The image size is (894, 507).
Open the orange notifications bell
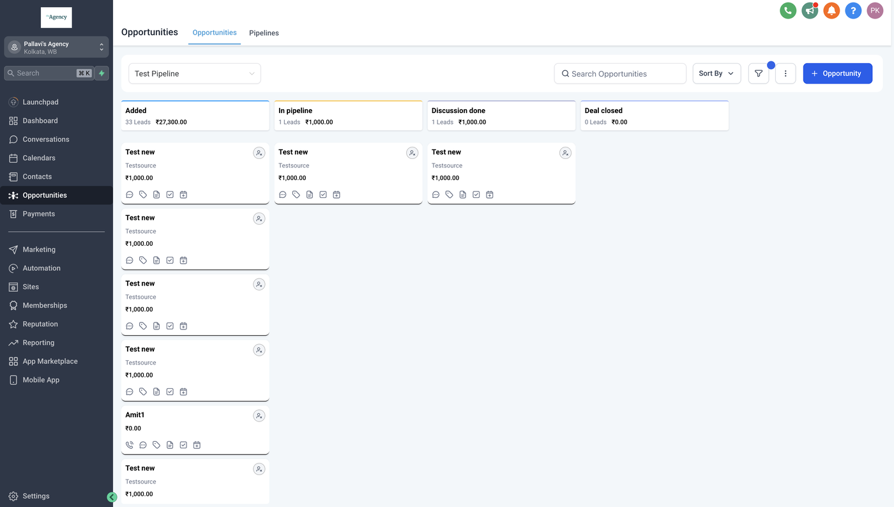(831, 10)
